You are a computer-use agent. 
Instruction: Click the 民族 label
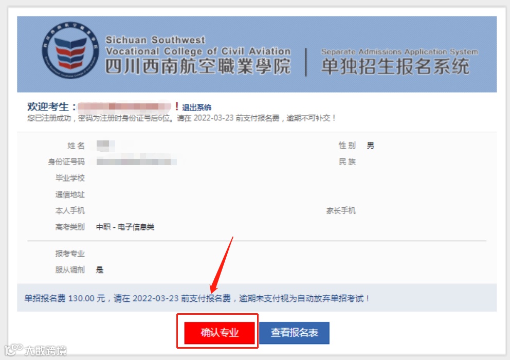click(x=348, y=161)
